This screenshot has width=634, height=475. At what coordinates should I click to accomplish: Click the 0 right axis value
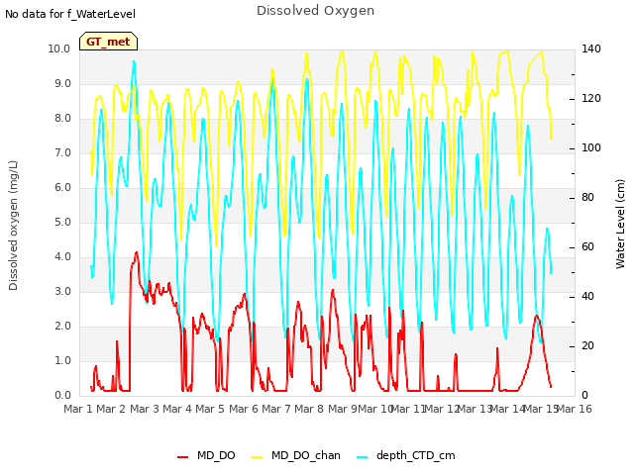click(584, 396)
